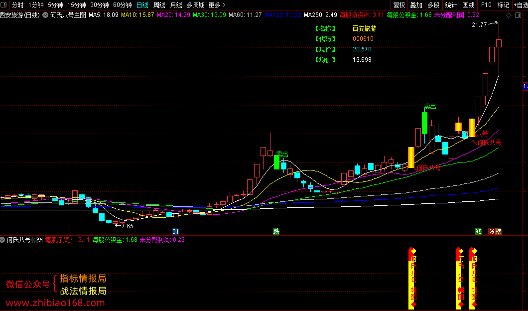
Task: Select the 1分钟 period
Action: click(x=36, y=5)
